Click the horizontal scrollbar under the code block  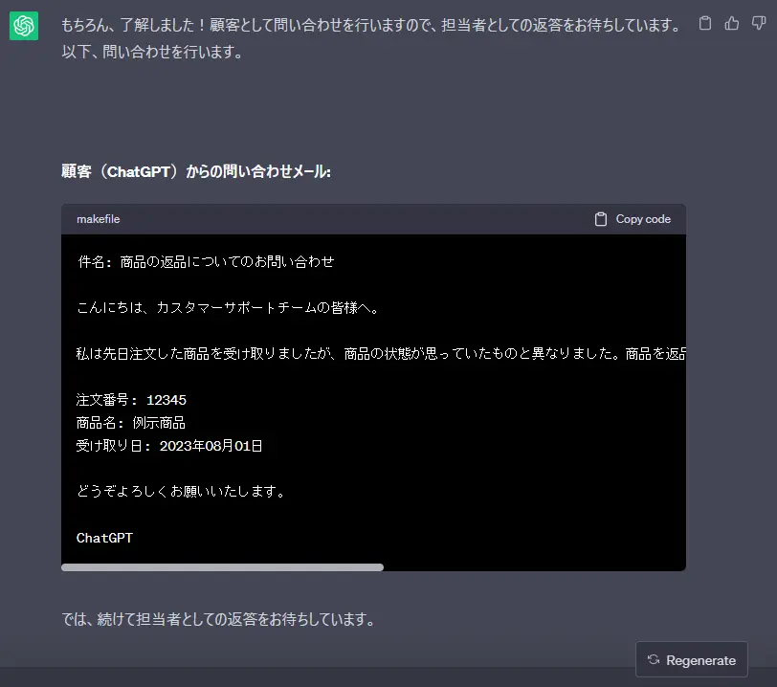pyautogui.click(x=222, y=566)
